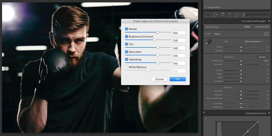Image resolution: width=272 pixels, height=136 pixels.
Task: Collapse the Grundeinstellungen panel triangle
Action: coord(269,21)
